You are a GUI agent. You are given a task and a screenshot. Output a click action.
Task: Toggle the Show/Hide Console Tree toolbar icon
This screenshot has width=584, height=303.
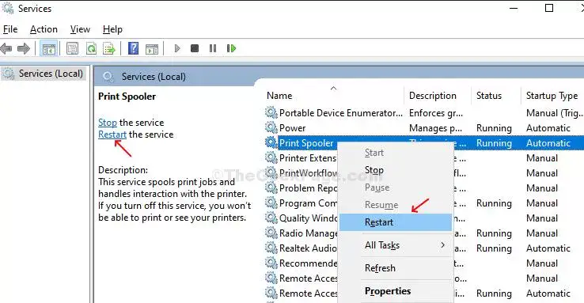48,48
